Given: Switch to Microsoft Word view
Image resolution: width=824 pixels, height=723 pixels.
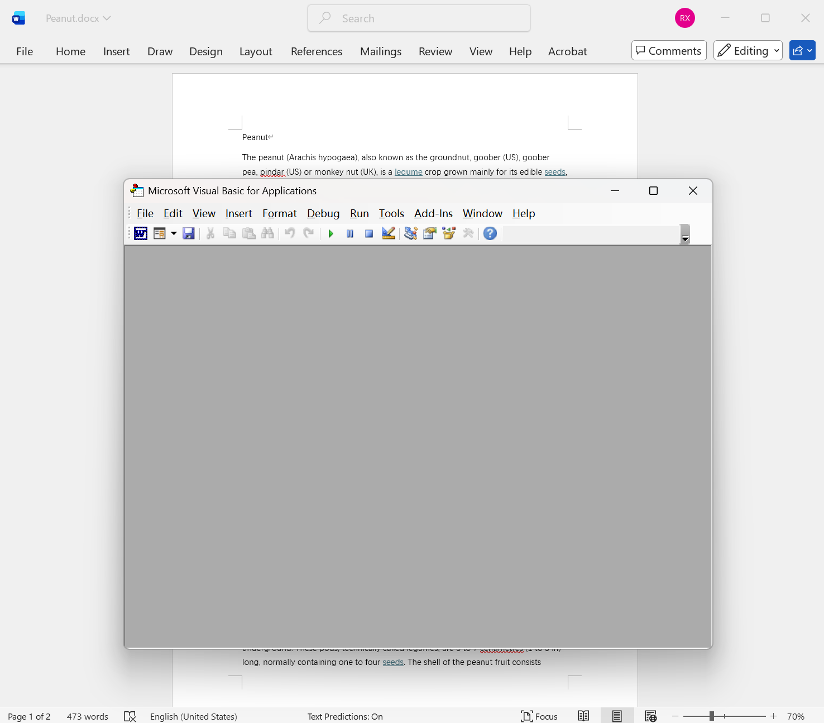Looking at the screenshot, I should click(x=140, y=233).
